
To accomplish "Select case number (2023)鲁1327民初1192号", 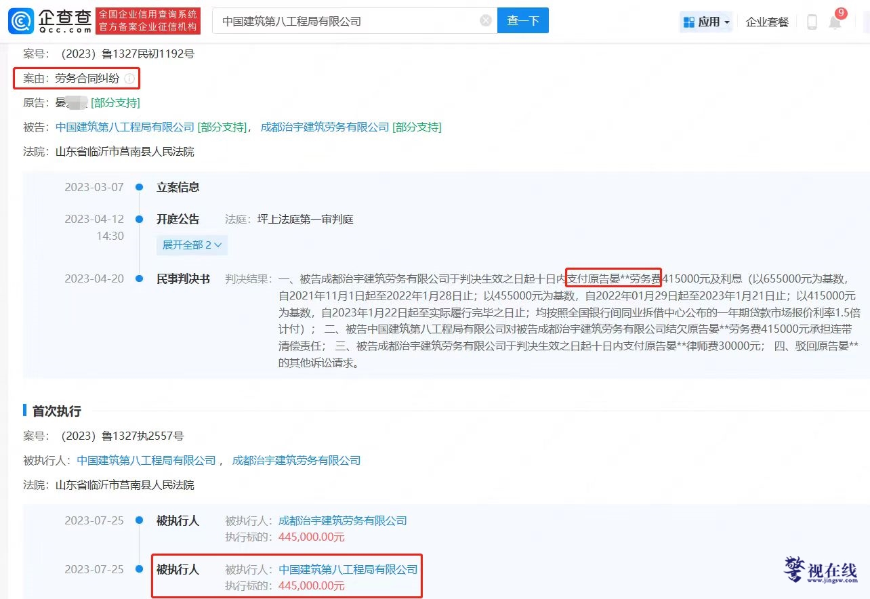I will click(x=125, y=54).
